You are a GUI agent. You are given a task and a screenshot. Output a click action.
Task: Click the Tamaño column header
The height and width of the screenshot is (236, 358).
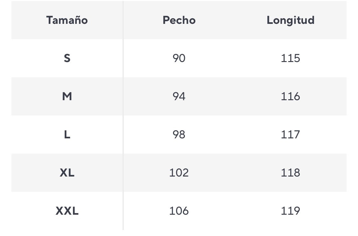[67, 20]
